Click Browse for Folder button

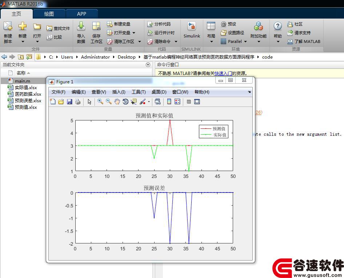pyautogui.click(x=29, y=57)
